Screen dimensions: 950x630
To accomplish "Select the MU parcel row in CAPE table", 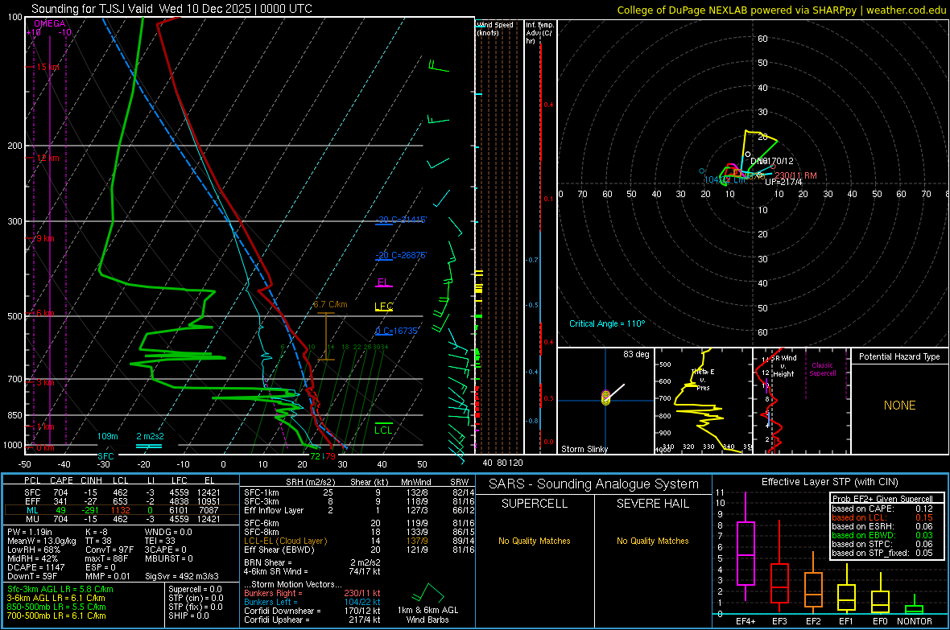I will click(121, 518).
